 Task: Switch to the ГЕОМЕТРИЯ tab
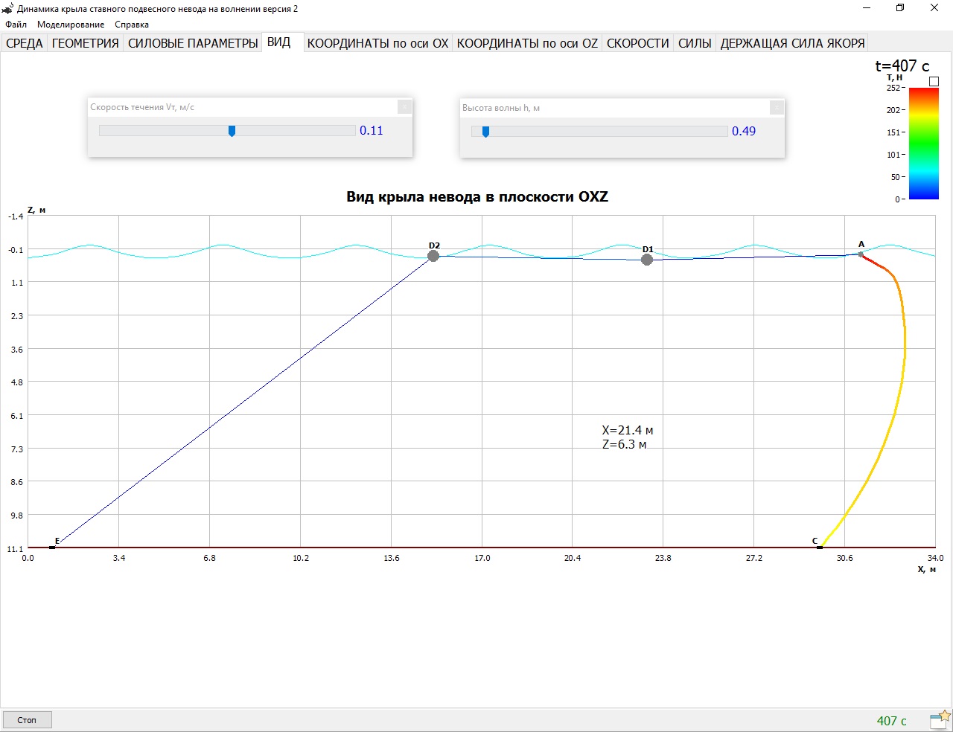click(x=86, y=43)
